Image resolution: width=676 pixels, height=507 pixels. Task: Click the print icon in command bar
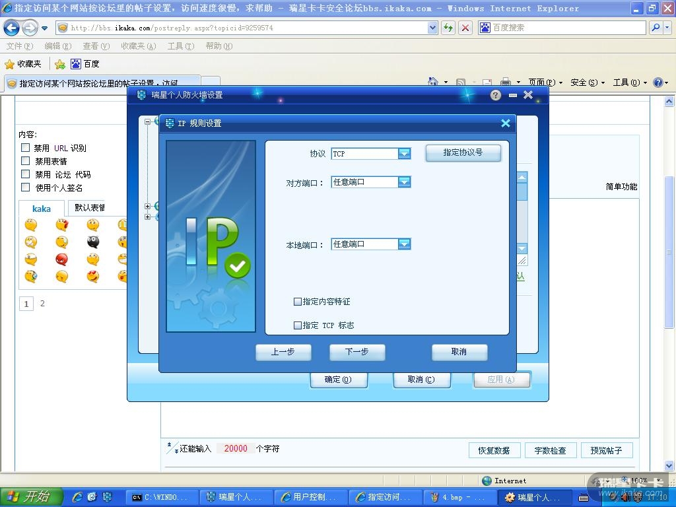506,82
